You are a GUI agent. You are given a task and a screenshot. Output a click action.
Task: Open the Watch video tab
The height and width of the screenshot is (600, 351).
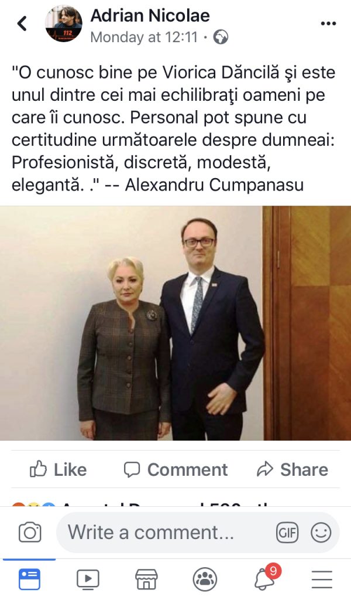(x=88, y=579)
